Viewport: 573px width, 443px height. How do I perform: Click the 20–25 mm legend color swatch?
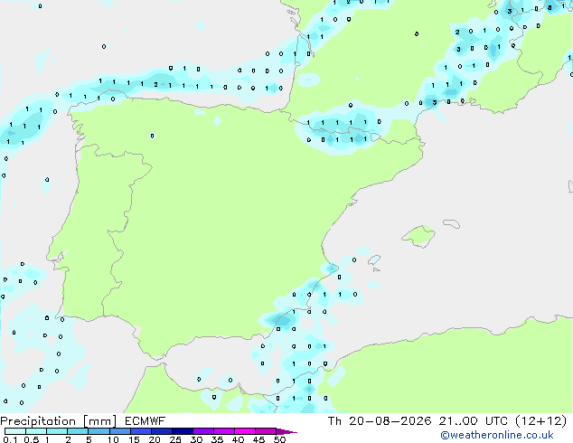161,431
